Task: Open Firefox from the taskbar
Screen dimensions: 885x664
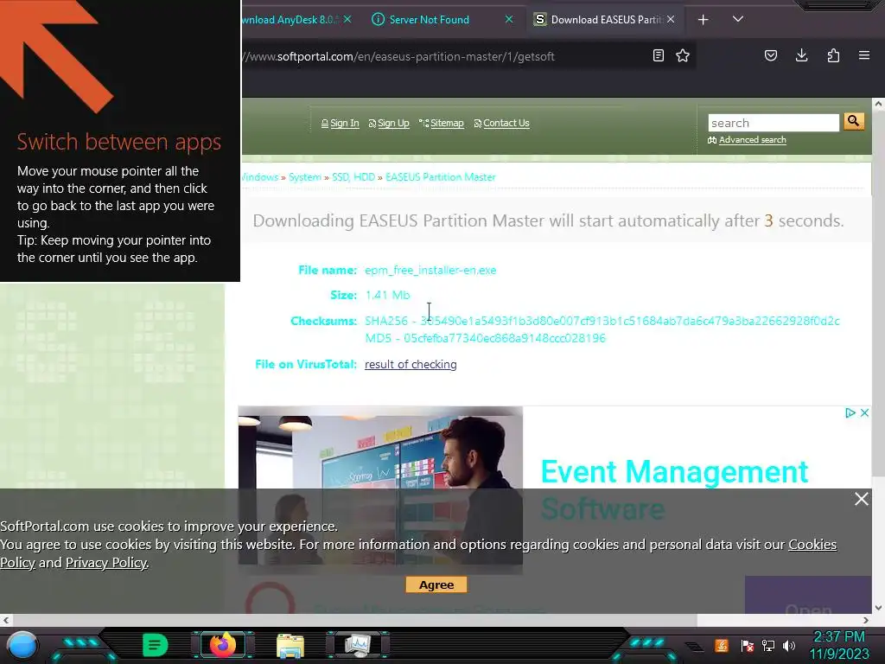Action: (x=222, y=645)
